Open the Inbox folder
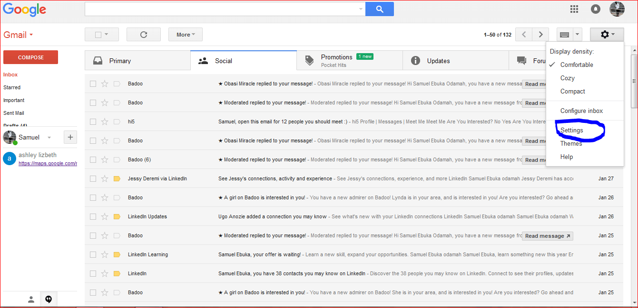 (10, 75)
